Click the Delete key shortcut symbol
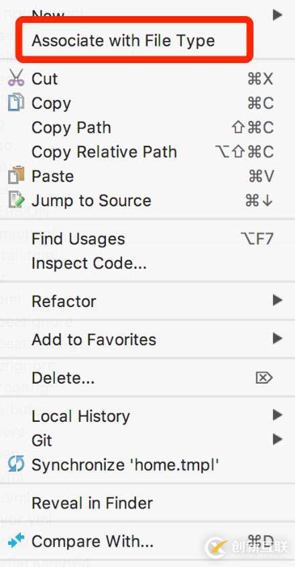295x567 pixels. [264, 378]
